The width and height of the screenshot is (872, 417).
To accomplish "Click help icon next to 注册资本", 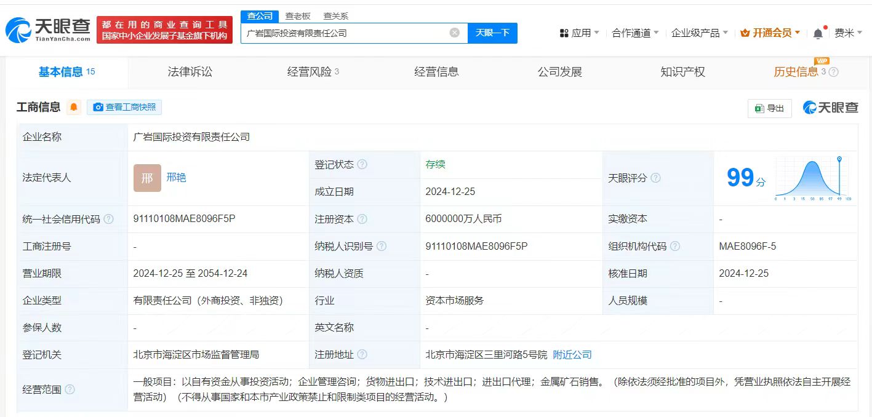I will (x=362, y=219).
